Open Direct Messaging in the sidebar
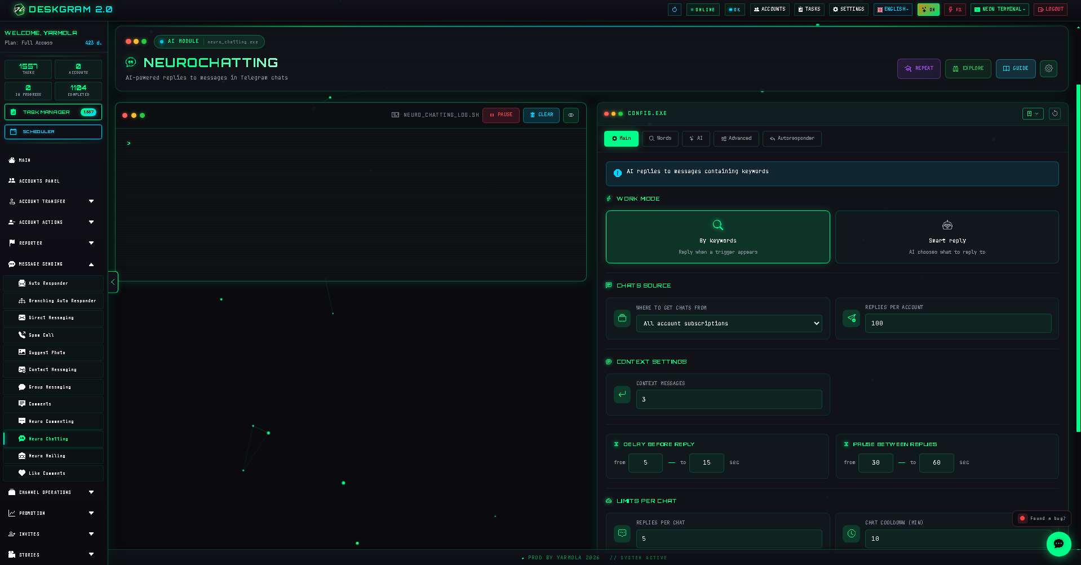This screenshot has width=1081, height=565. click(53, 317)
